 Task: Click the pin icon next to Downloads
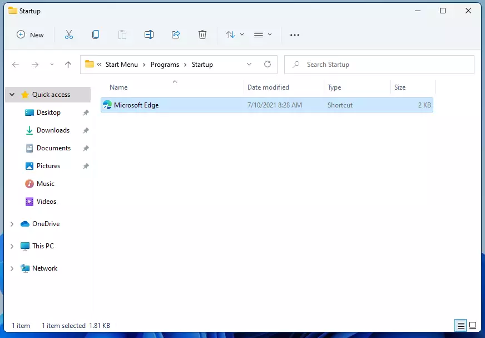pyautogui.click(x=86, y=130)
